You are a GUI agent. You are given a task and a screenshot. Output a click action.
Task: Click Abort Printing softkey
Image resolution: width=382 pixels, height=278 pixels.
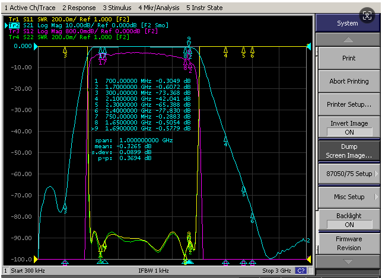[x=349, y=81]
